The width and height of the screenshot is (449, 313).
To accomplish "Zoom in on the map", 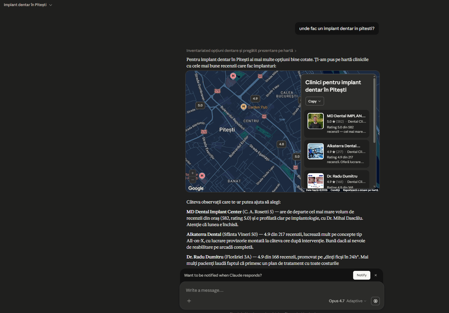I will click(x=193, y=173).
